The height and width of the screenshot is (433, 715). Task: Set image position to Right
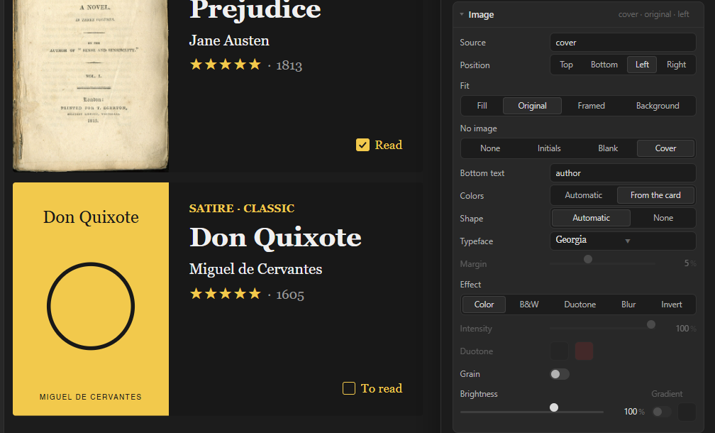click(x=676, y=65)
